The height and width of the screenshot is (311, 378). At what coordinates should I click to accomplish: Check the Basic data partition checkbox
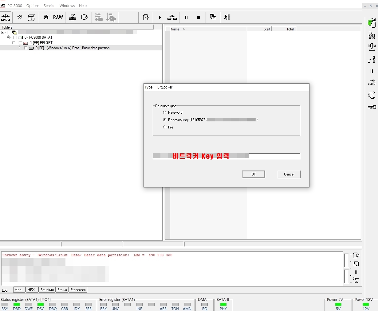pyautogui.click(x=26, y=48)
